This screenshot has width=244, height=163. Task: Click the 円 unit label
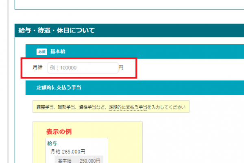[x=121, y=67]
